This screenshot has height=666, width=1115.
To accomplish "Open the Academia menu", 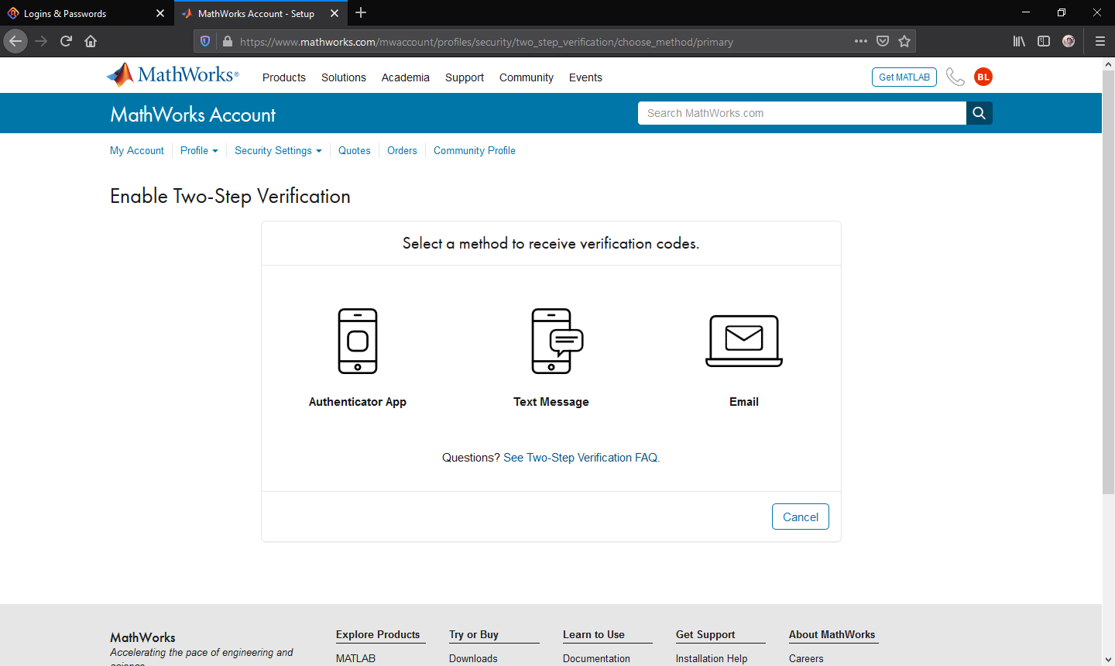I will pos(406,77).
